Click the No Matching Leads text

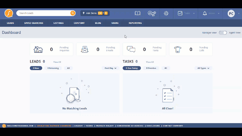75,109
